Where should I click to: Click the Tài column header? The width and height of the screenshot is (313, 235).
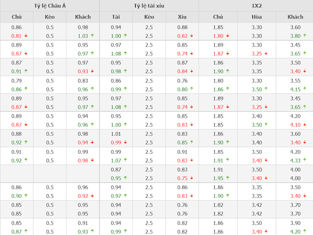[116, 17]
